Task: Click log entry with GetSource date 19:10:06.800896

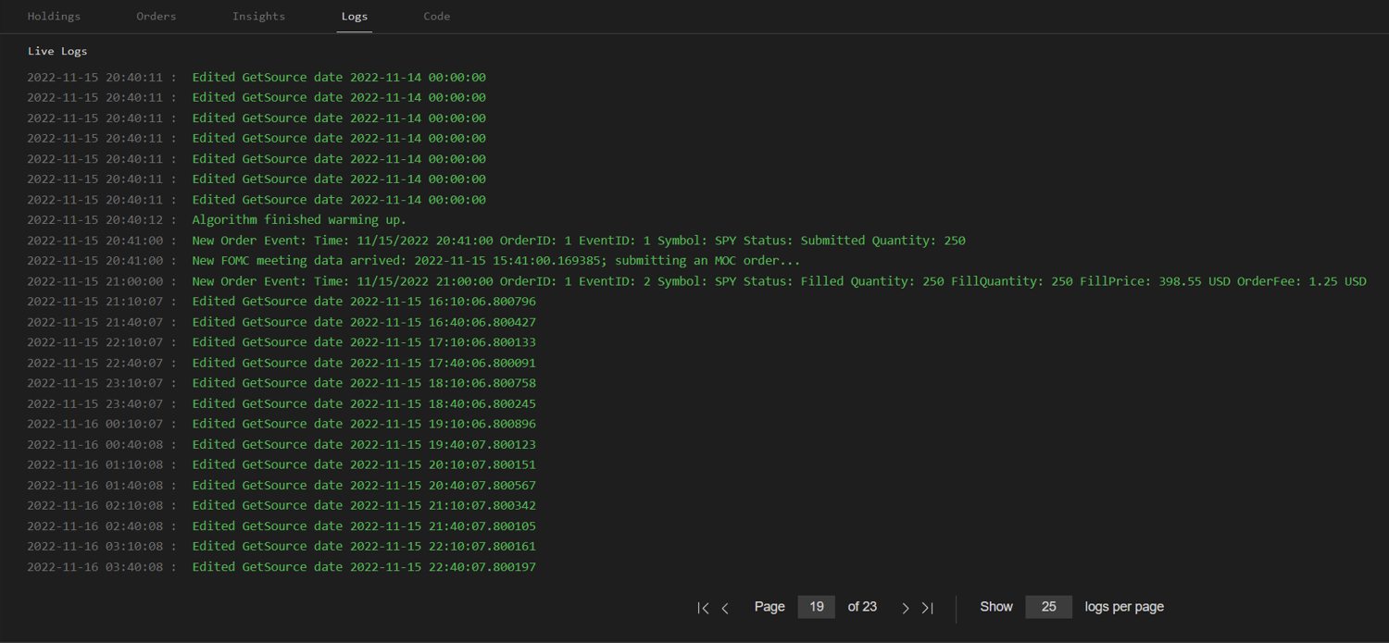Action: coord(364,424)
